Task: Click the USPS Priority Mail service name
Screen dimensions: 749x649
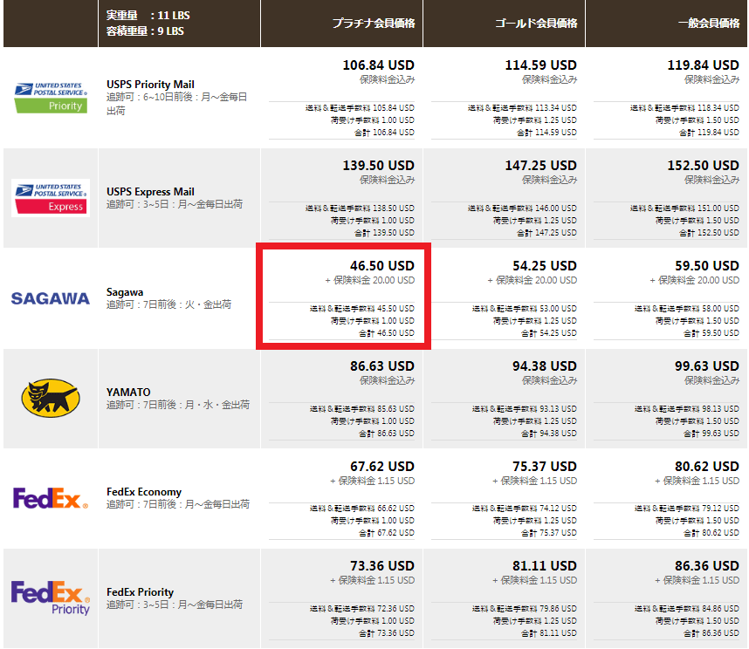Action: (150, 85)
